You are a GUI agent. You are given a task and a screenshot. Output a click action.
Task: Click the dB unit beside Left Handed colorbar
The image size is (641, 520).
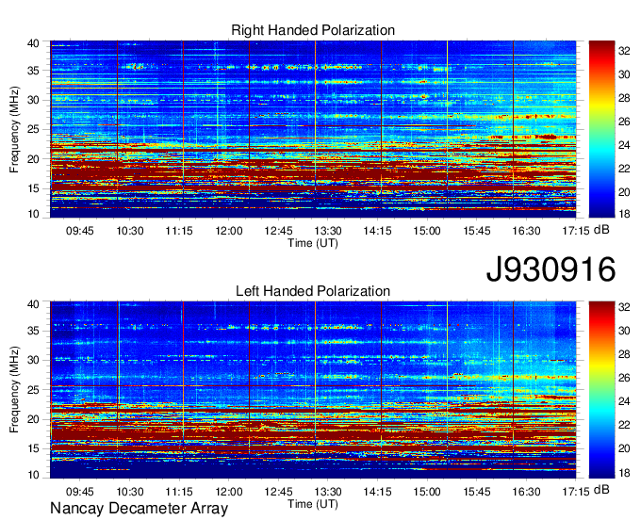click(x=601, y=490)
